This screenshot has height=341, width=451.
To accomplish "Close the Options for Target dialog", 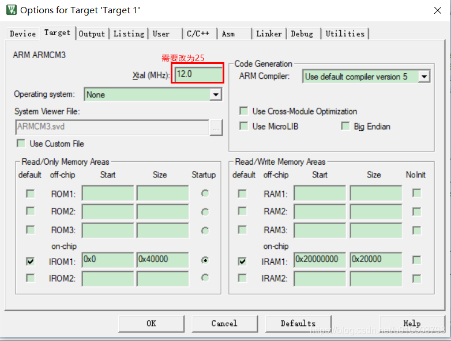I will tap(438, 10).
